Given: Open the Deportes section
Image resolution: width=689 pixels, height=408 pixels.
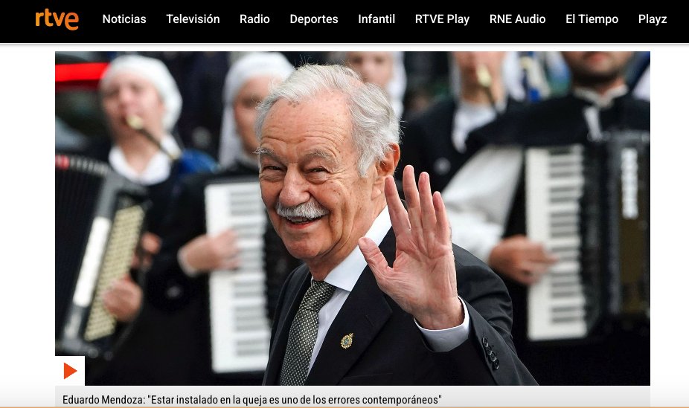Looking at the screenshot, I should point(314,19).
